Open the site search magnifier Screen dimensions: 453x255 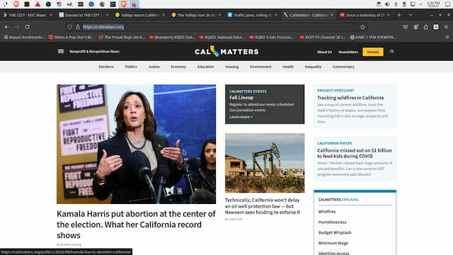(x=391, y=52)
